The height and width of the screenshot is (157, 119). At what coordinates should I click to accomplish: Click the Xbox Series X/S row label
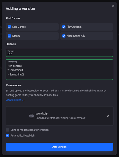[x=76, y=36]
